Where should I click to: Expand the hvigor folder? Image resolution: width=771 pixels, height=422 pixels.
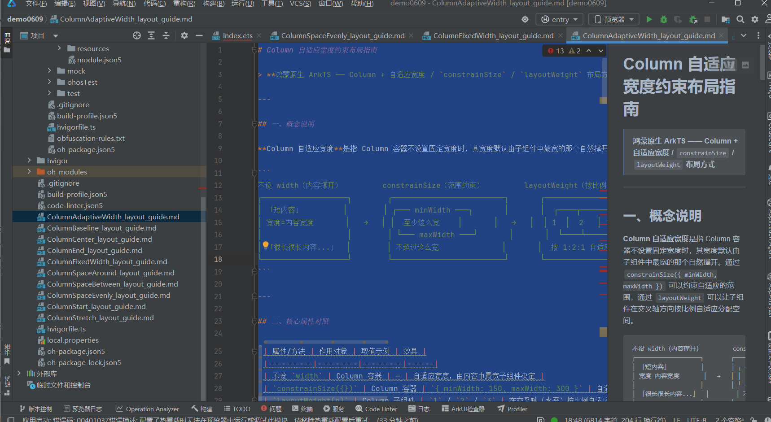point(29,160)
